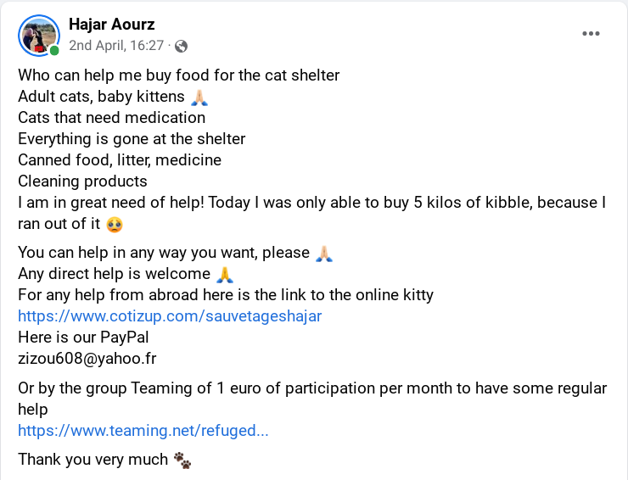Open the teaming.net/refuged... link
The height and width of the screenshot is (480, 628).
[143, 430]
